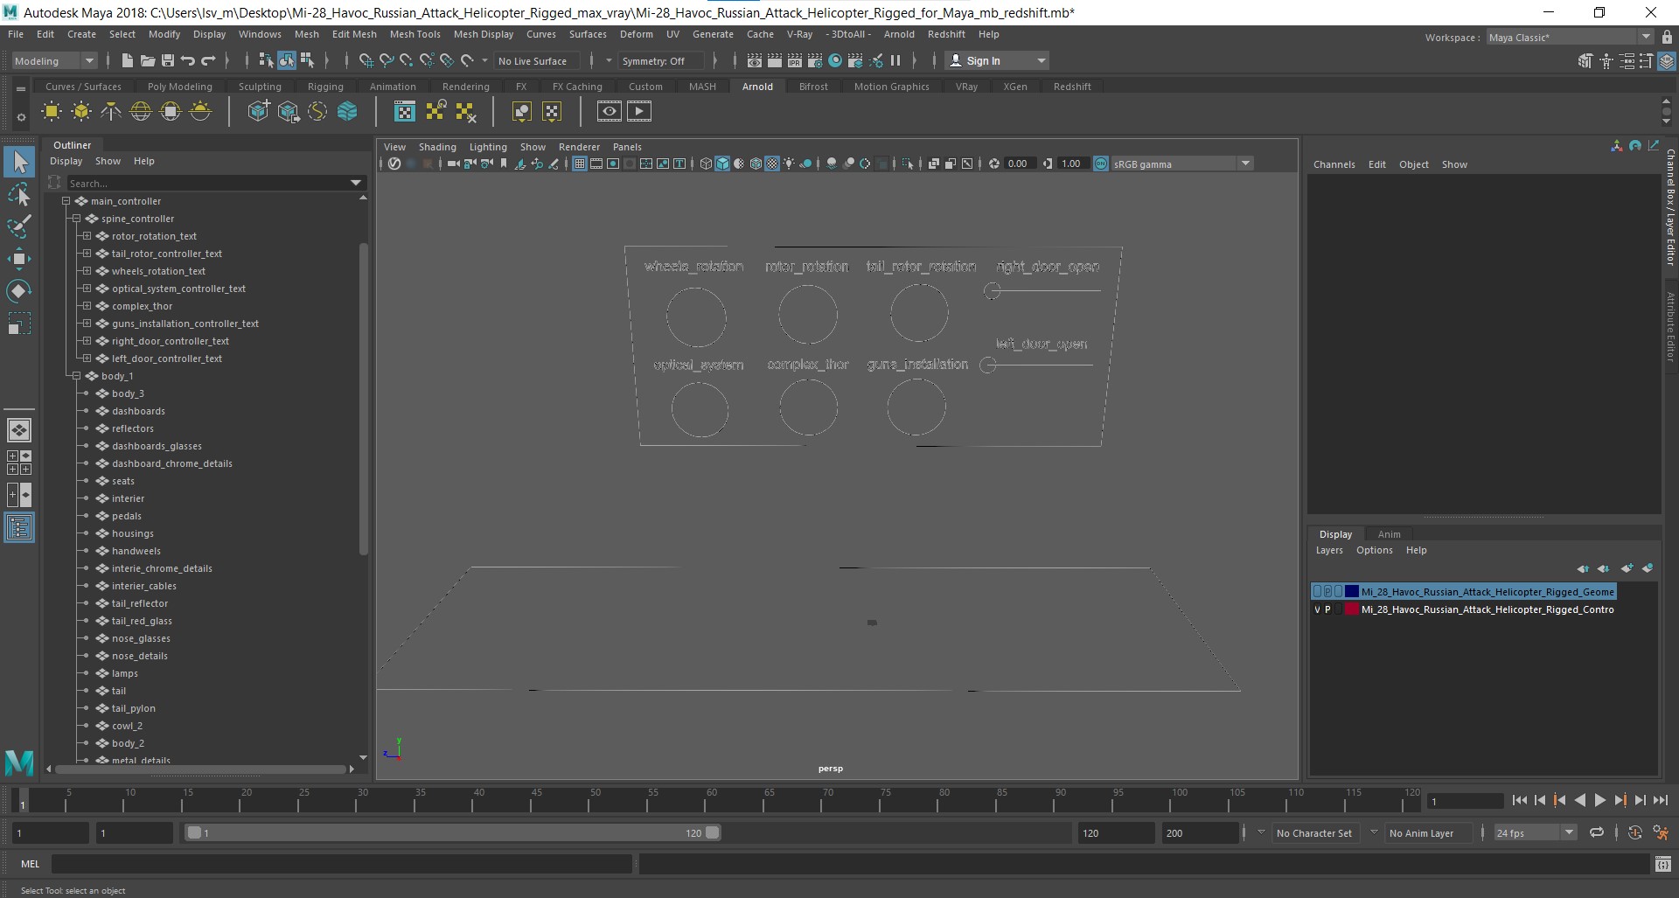The width and height of the screenshot is (1679, 898).
Task: Collapse the body_1 outliner node
Action: (x=76, y=376)
